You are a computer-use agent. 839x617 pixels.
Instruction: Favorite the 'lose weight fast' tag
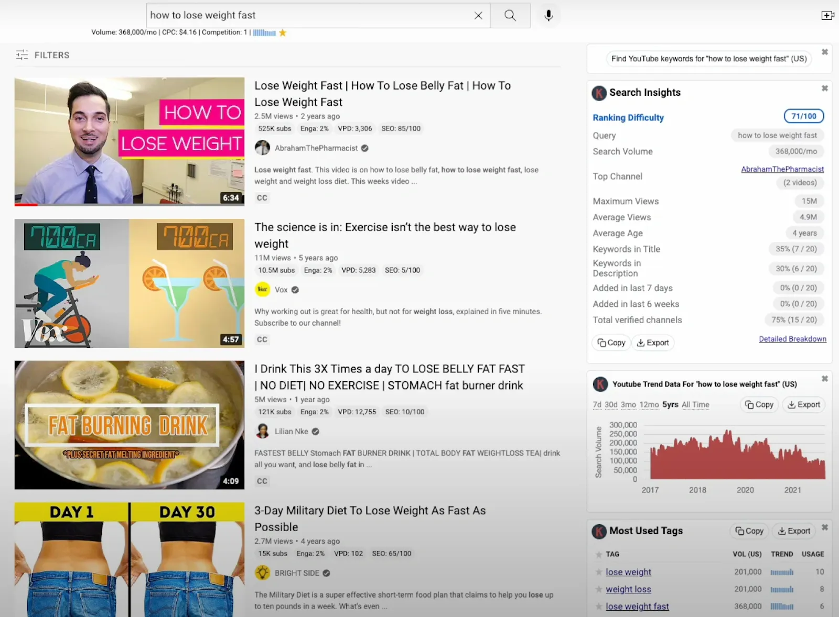pyautogui.click(x=598, y=606)
